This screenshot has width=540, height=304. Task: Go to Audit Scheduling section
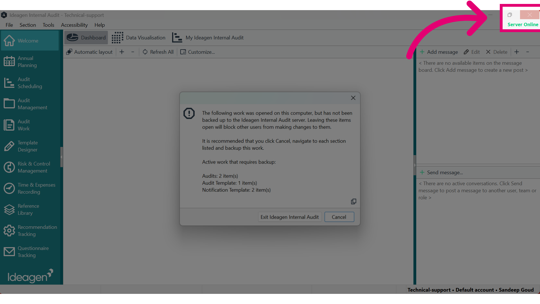pos(30,83)
